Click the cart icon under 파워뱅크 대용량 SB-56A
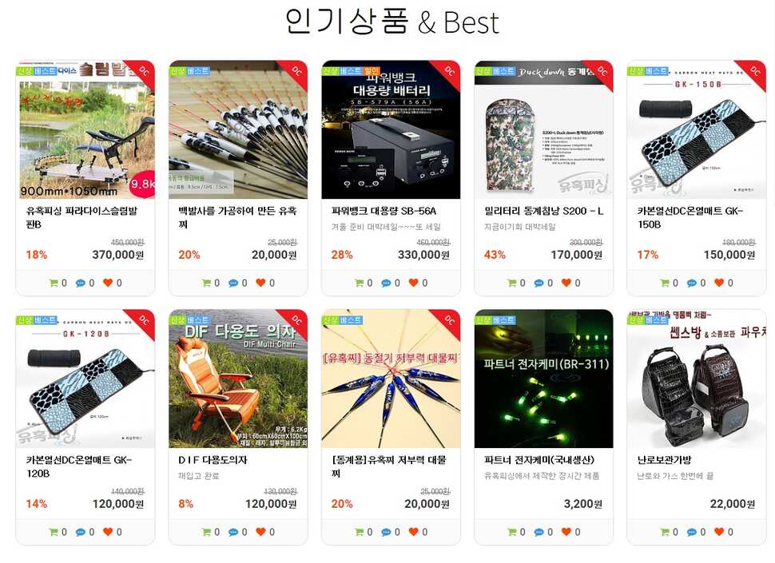 (360, 283)
